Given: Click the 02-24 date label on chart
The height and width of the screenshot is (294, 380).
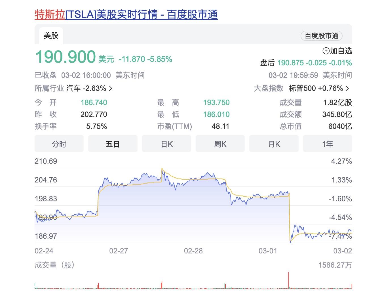Looking at the screenshot, I should point(44,251).
